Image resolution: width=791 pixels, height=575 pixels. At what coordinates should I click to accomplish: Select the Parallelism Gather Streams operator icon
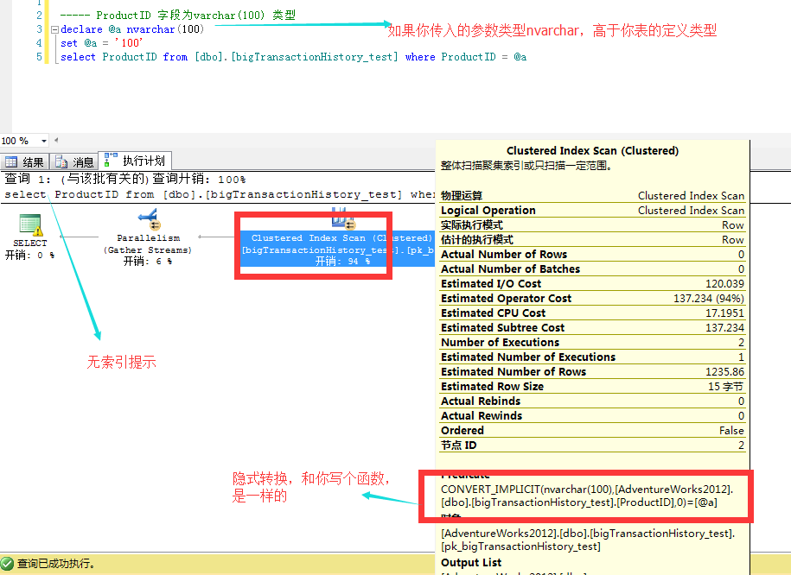(150, 219)
